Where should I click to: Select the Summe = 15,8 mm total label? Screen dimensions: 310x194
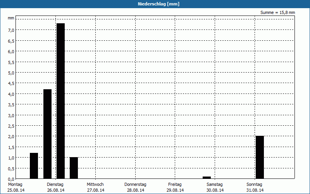(x=277, y=13)
